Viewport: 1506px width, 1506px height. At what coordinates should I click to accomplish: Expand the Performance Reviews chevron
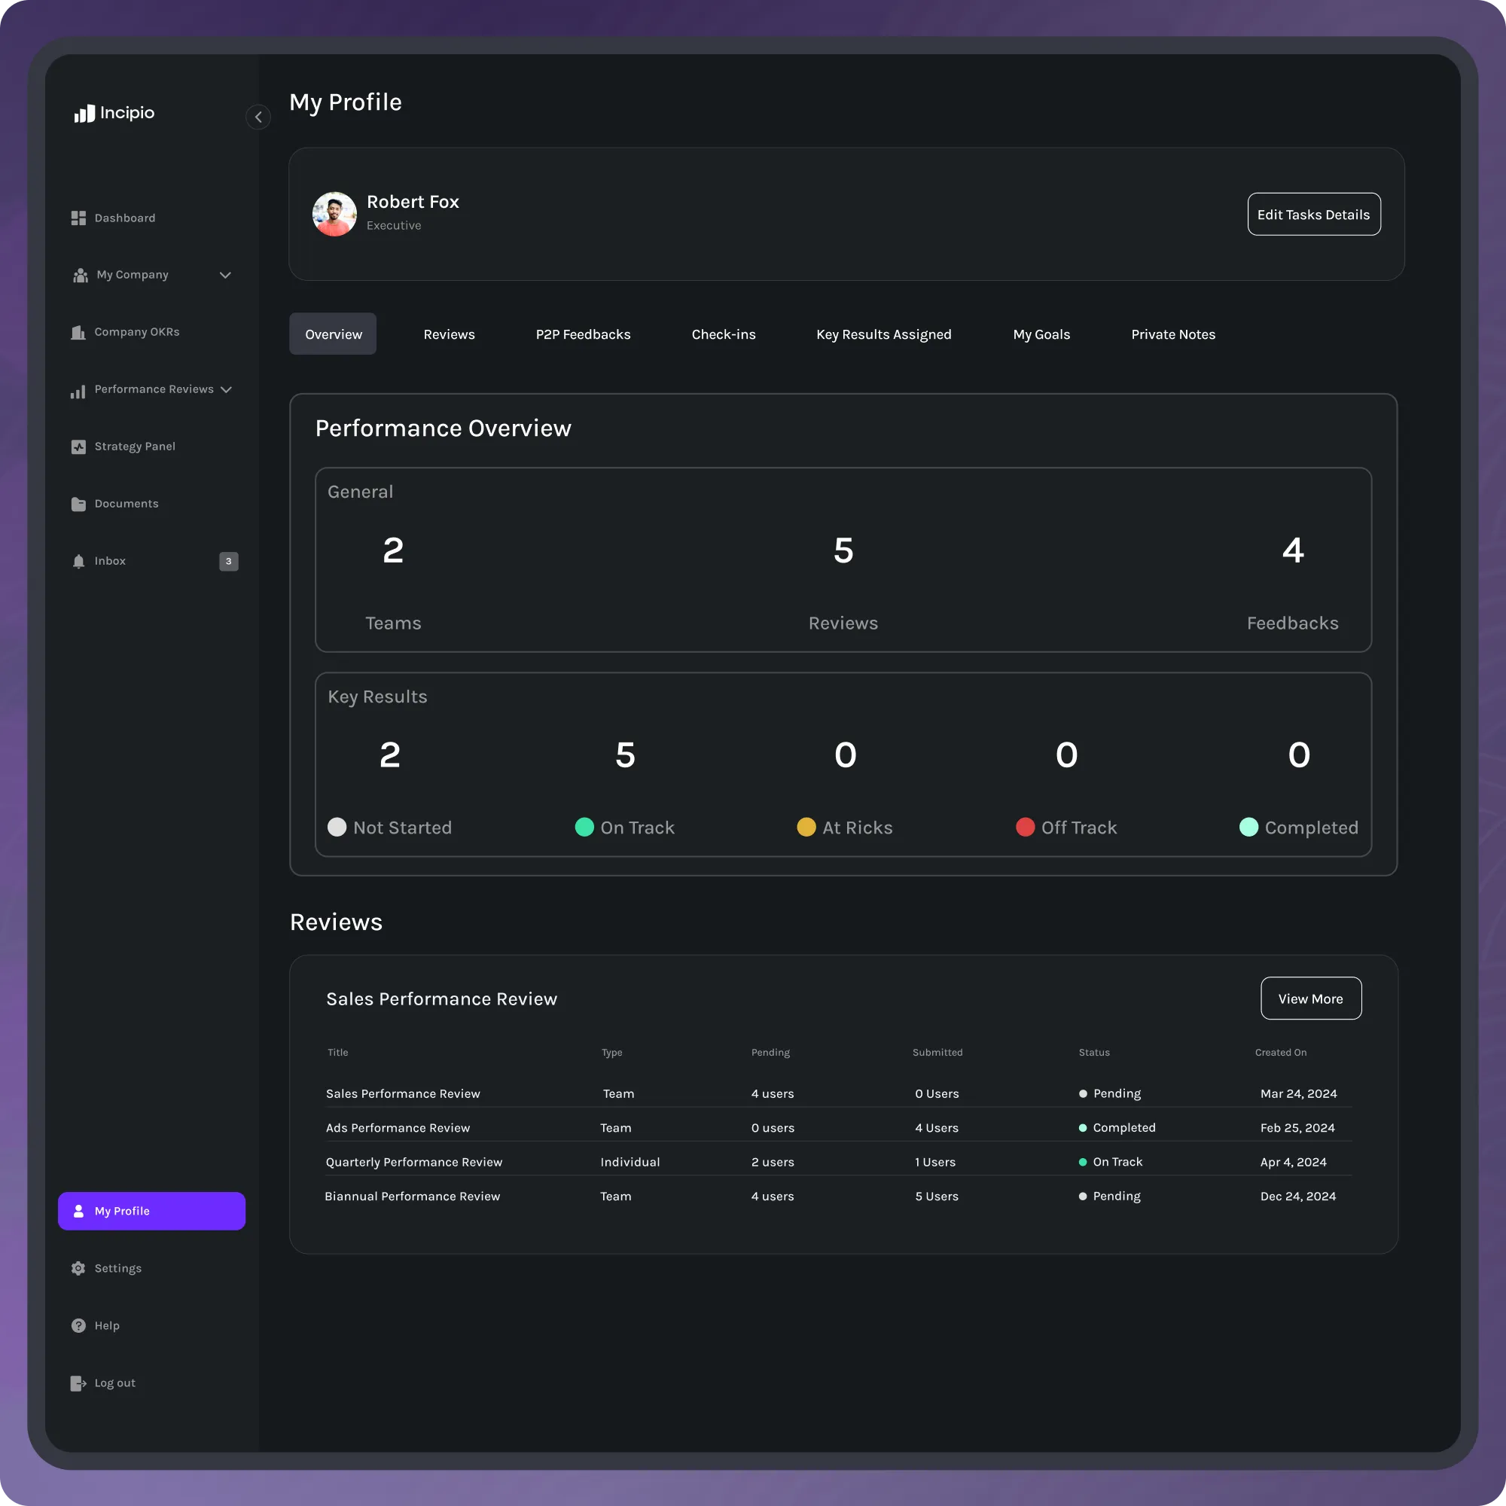point(226,390)
